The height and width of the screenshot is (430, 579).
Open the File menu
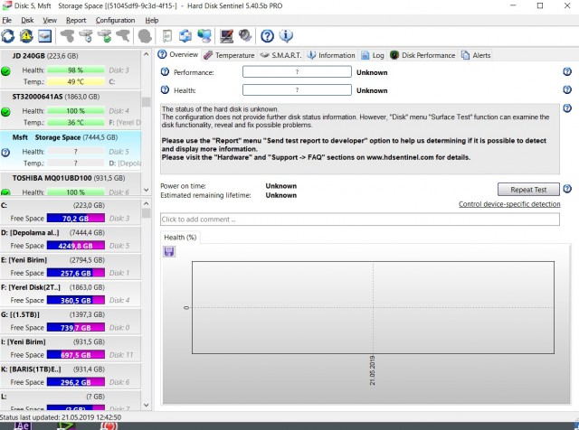(x=6, y=20)
